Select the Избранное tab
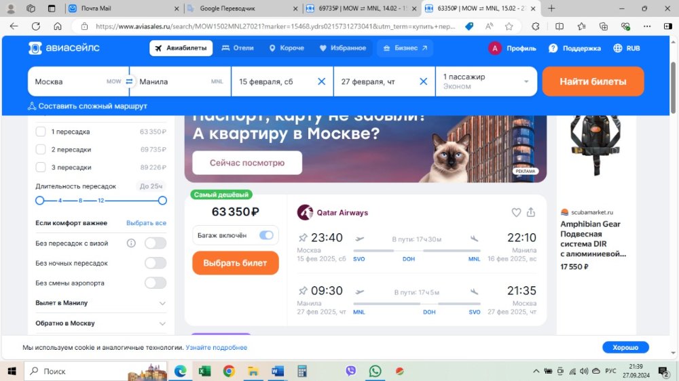The height and width of the screenshot is (381, 679). click(343, 48)
